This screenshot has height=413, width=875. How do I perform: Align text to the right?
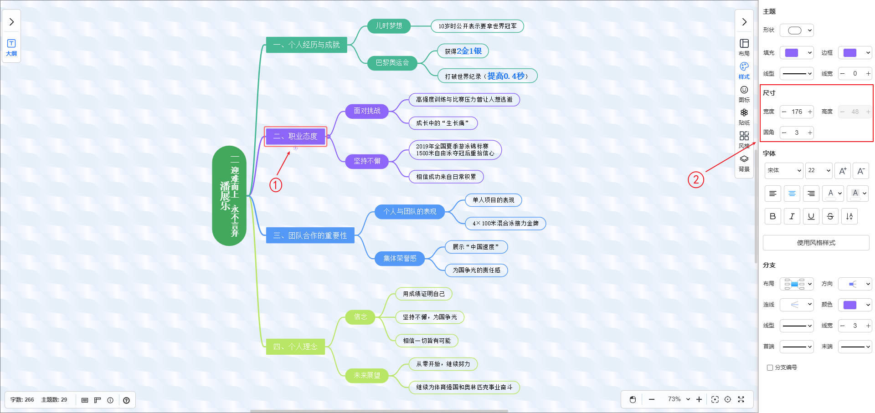tap(811, 194)
